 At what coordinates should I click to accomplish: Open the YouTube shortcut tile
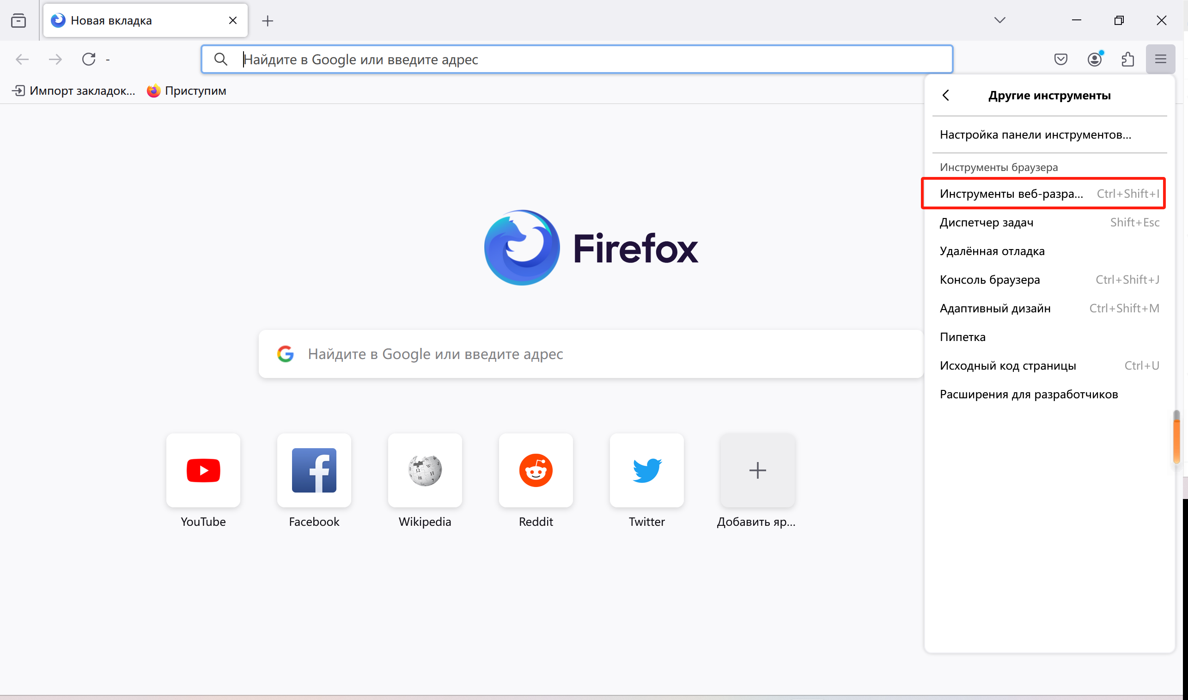[203, 470]
